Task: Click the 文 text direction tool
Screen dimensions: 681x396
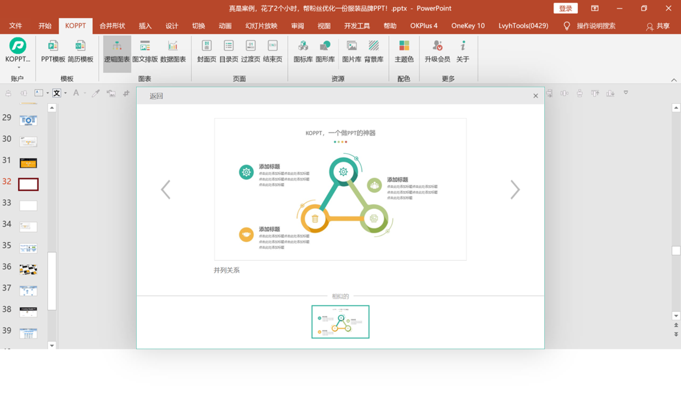Action: point(57,93)
